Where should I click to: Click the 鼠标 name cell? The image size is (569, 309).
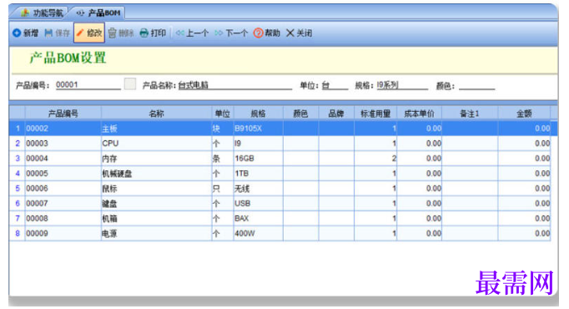tap(156, 189)
